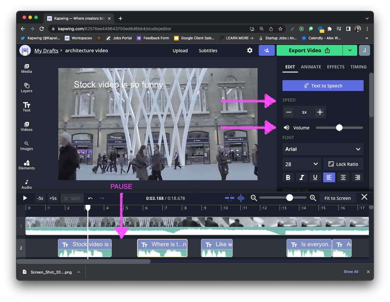Zoom out the timeline

tap(254, 198)
